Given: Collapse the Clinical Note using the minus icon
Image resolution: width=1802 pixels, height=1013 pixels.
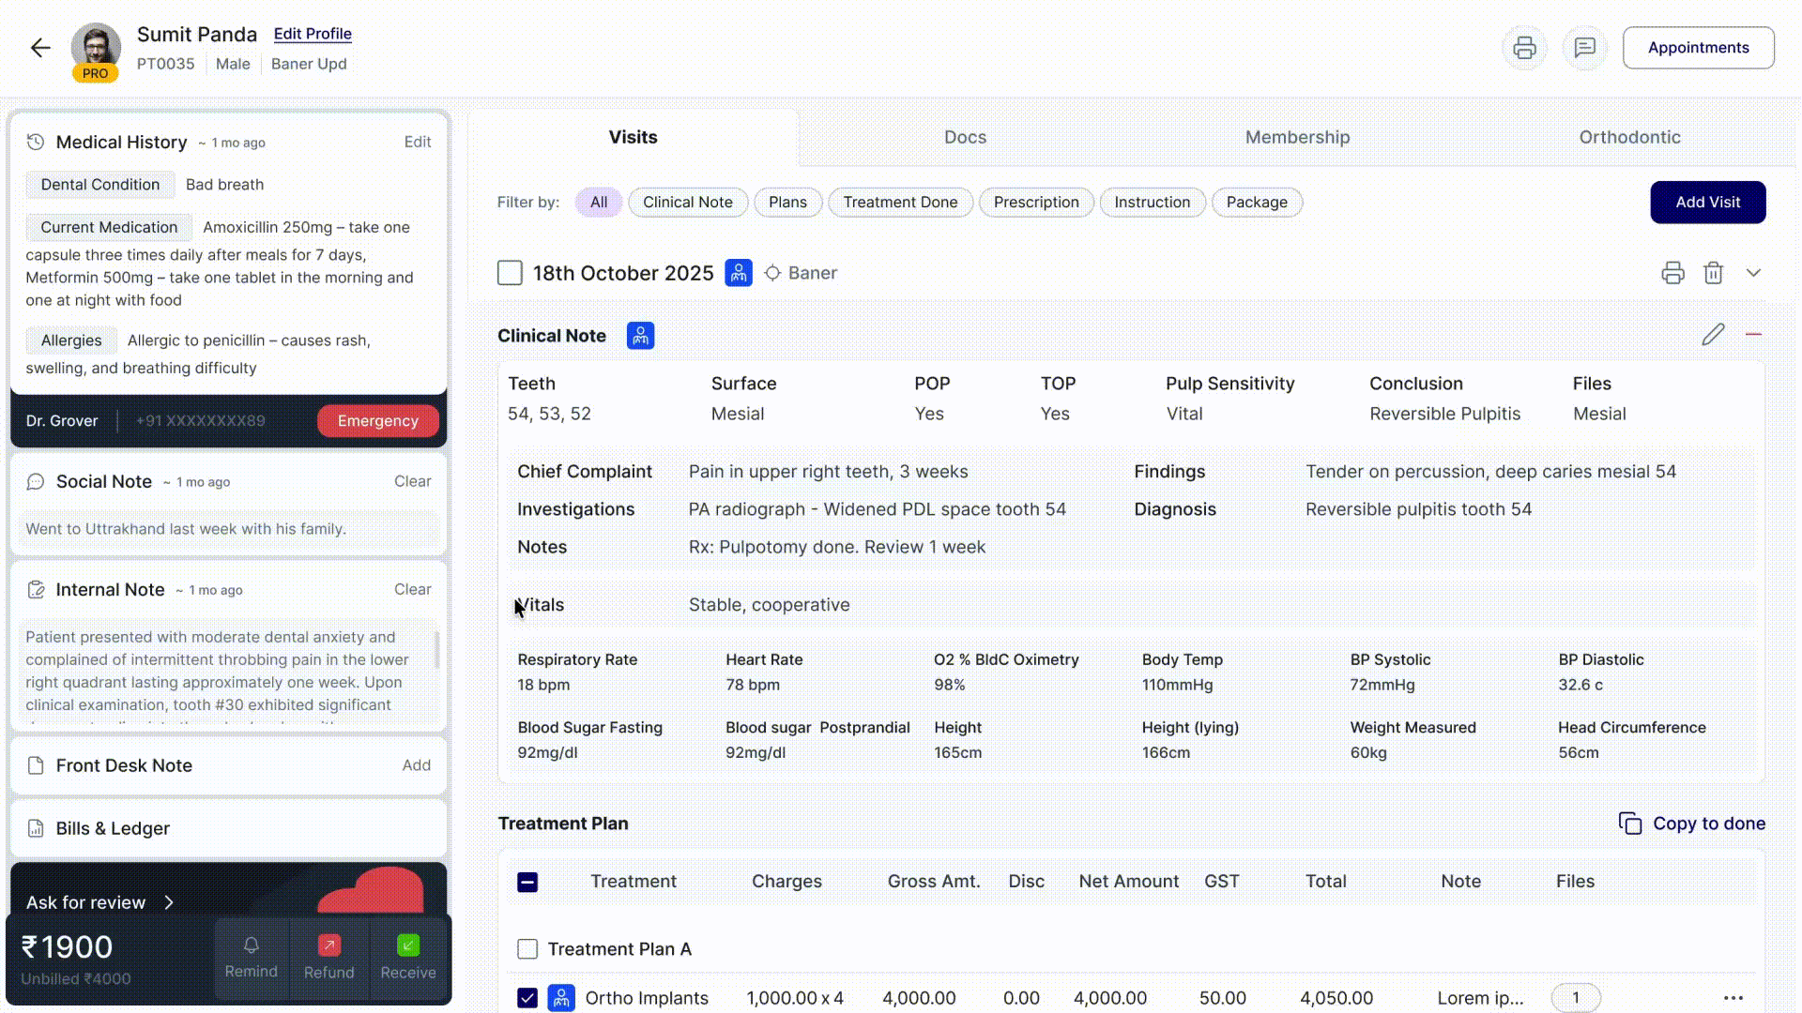Looking at the screenshot, I should point(1754,334).
